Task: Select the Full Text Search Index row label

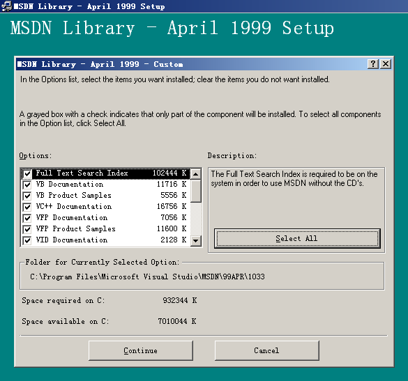Action: [82, 173]
